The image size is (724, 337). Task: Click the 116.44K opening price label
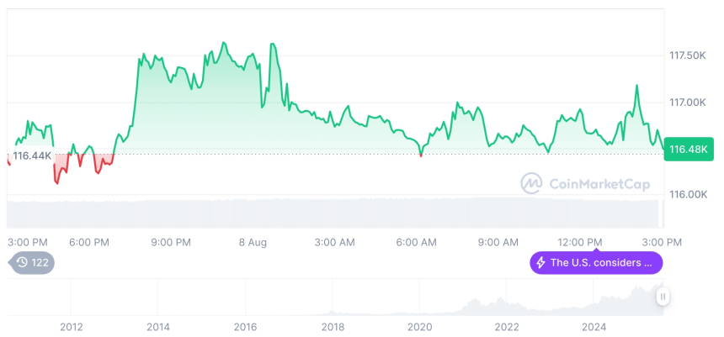[31, 155]
